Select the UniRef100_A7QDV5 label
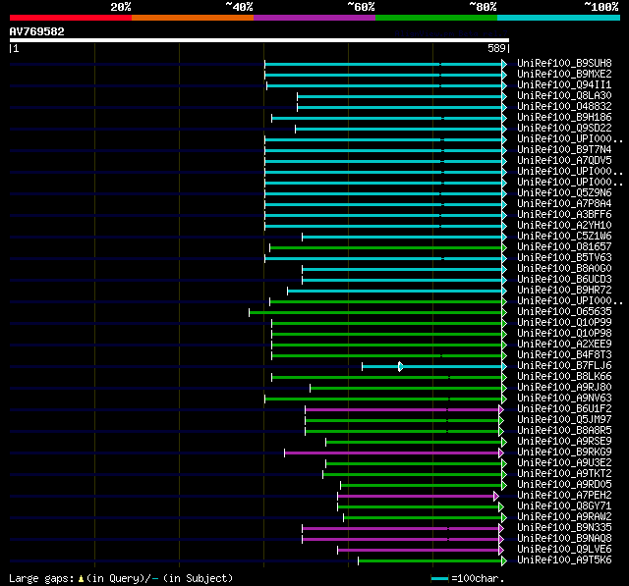This screenshot has height=586, width=629. pos(564,161)
